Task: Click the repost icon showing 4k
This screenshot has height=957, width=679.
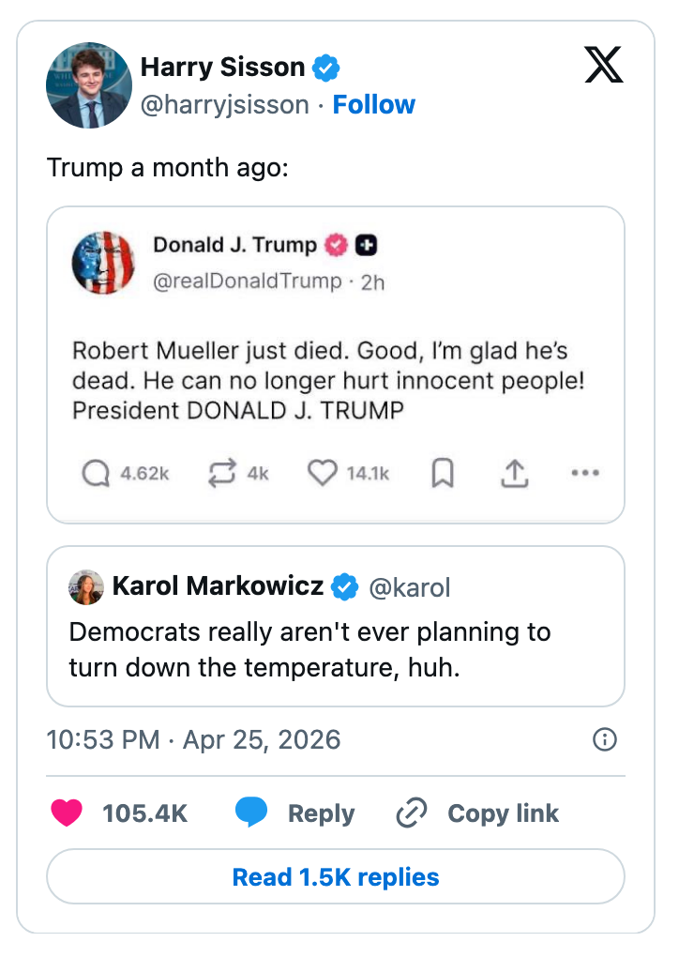Action: [222, 474]
